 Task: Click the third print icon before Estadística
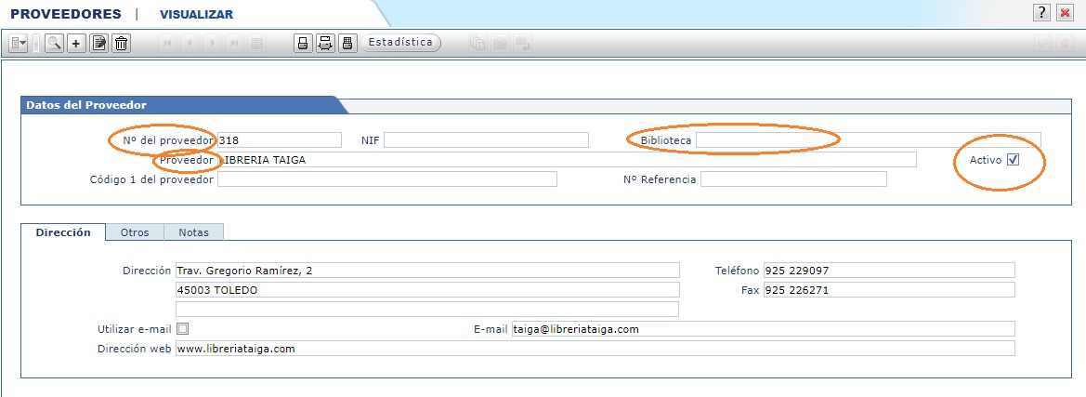coord(347,43)
